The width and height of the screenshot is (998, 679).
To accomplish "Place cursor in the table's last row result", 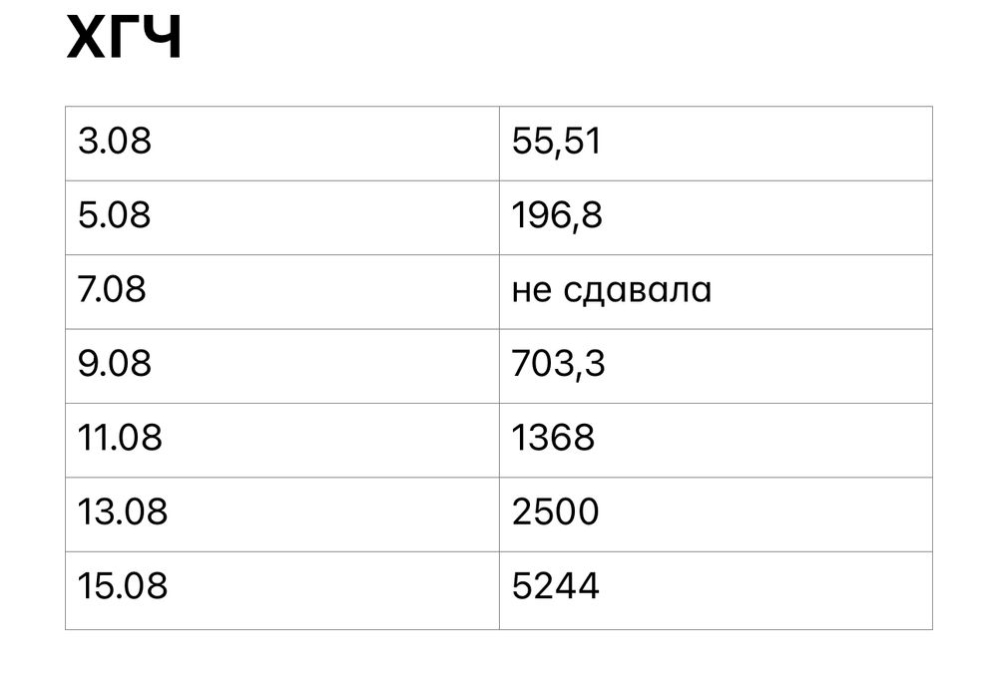I will pyautogui.click(x=555, y=587).
